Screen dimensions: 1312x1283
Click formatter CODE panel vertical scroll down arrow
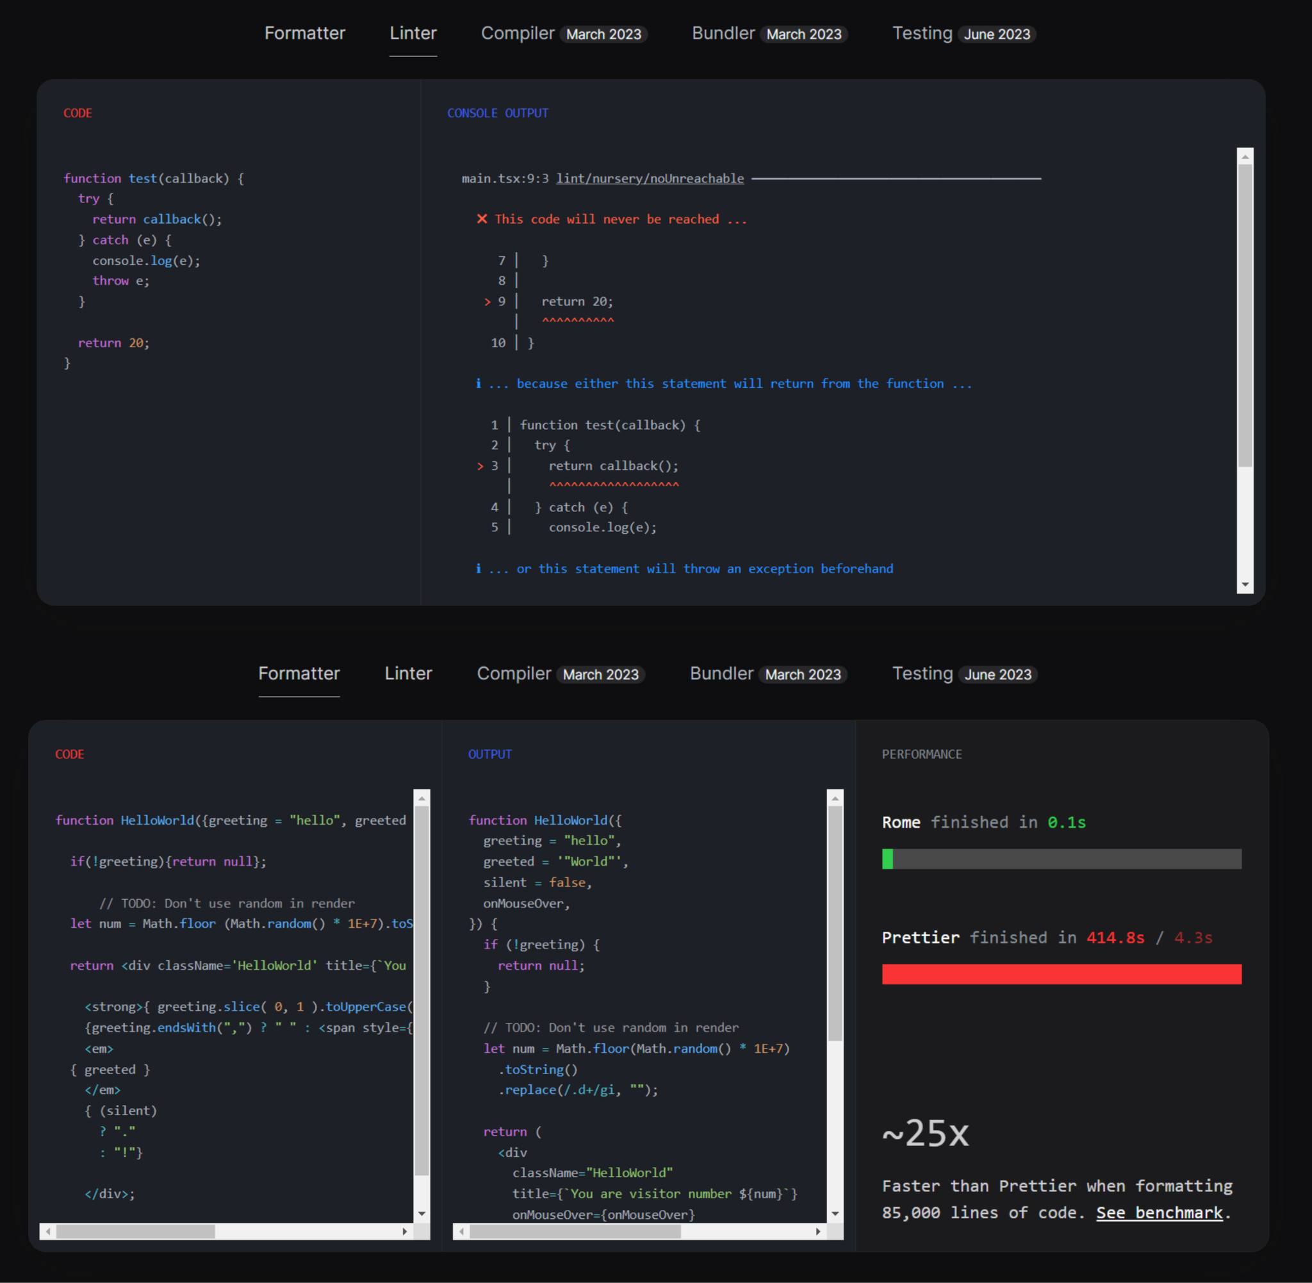[422, 1214]
